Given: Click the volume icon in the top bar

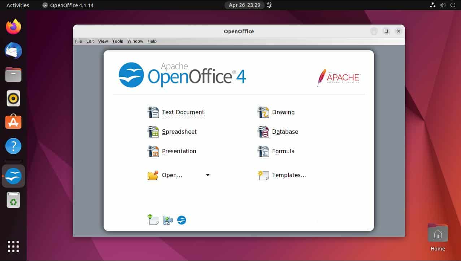Looking at the screenshot, I should (x=443, y=5).
